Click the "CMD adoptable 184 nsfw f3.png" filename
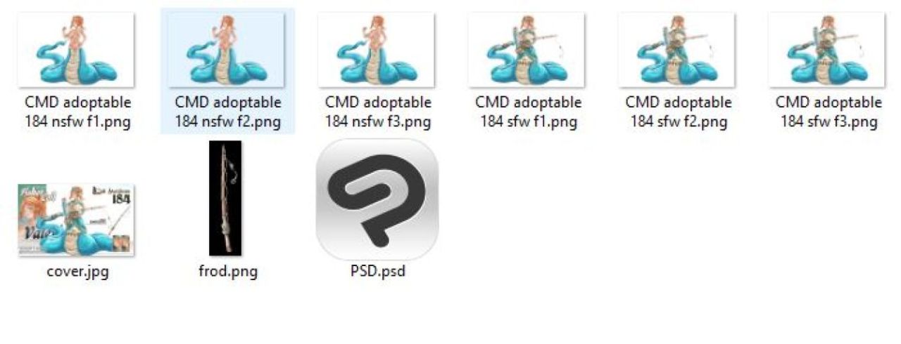This screenshot has height=344, width=901. [x=378, y=112]
